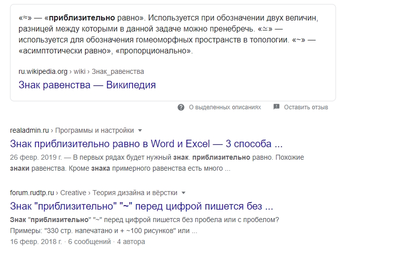Viewport: 393px width, 255px height.
Task: Click the question mark icon near О выделенных описаниях
Action: (181, 107)
